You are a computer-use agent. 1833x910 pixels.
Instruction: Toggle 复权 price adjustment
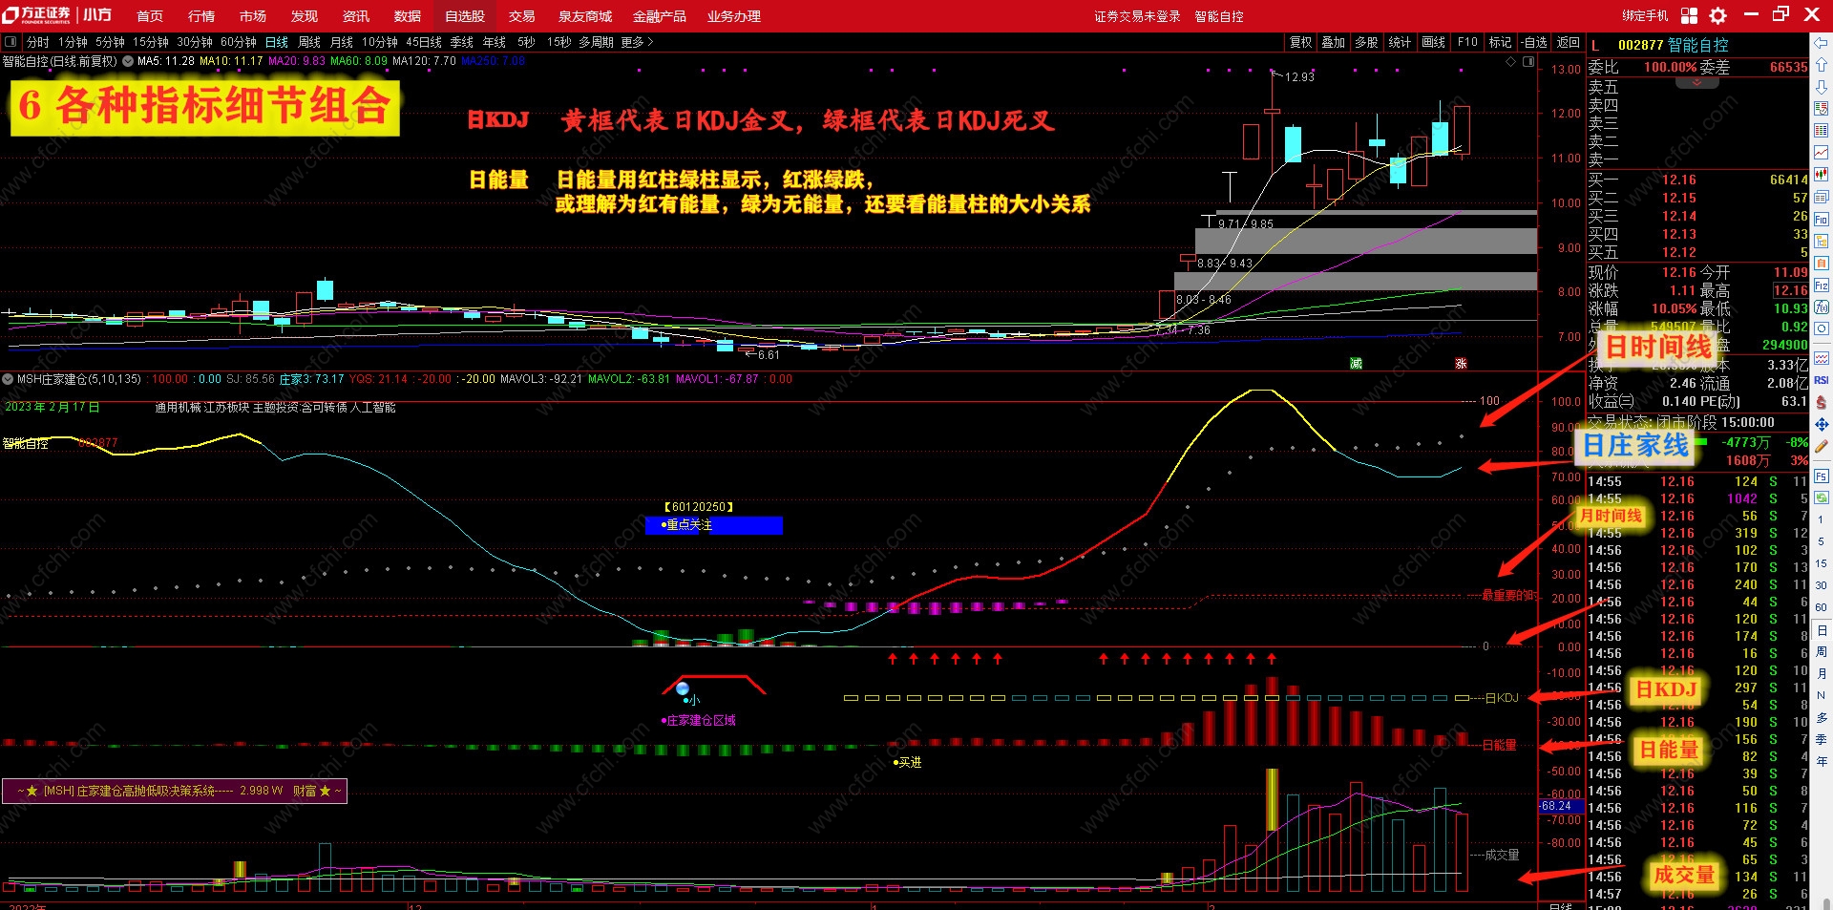[x=1301, y=42]
